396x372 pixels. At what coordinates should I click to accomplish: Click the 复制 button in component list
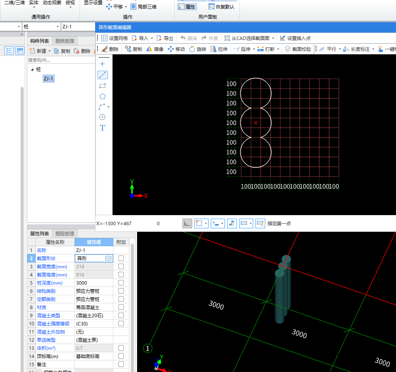click(62, 51)
